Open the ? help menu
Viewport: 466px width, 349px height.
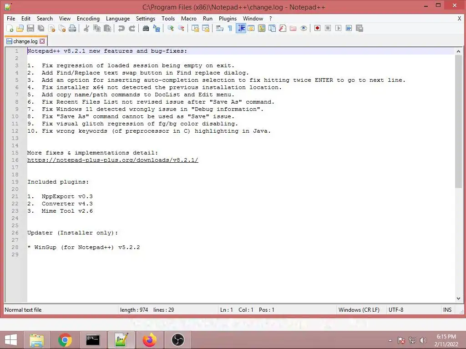(x=270, y=18)
